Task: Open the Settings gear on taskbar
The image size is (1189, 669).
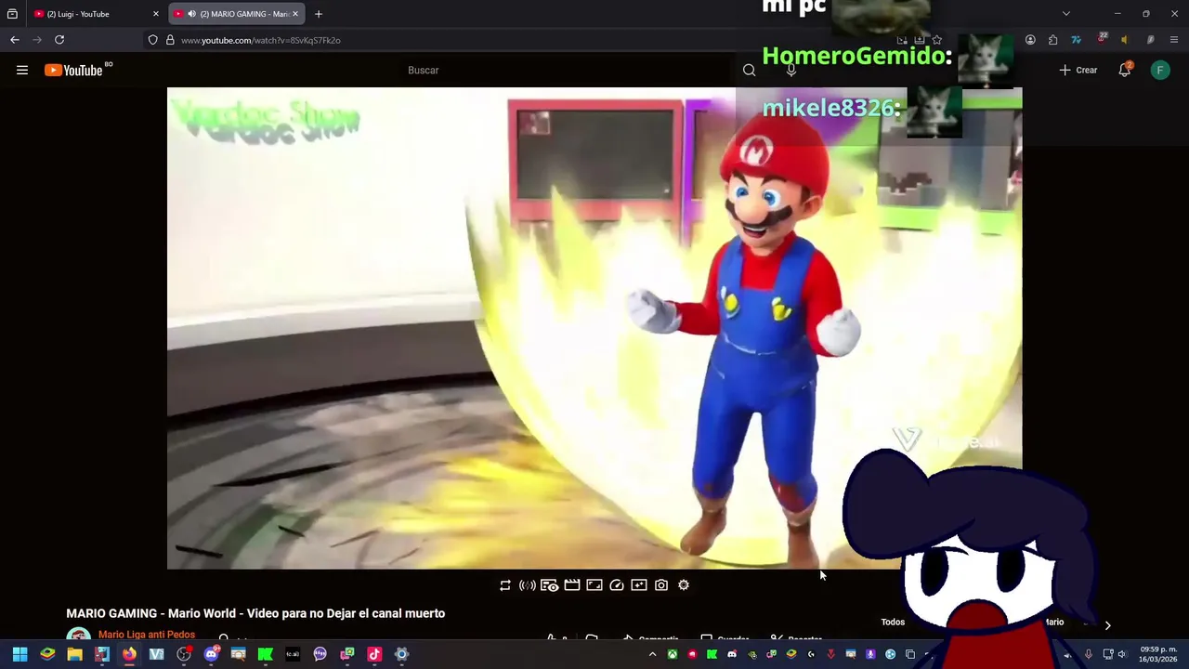Action: pyautogui.click(x=401, y=654)
